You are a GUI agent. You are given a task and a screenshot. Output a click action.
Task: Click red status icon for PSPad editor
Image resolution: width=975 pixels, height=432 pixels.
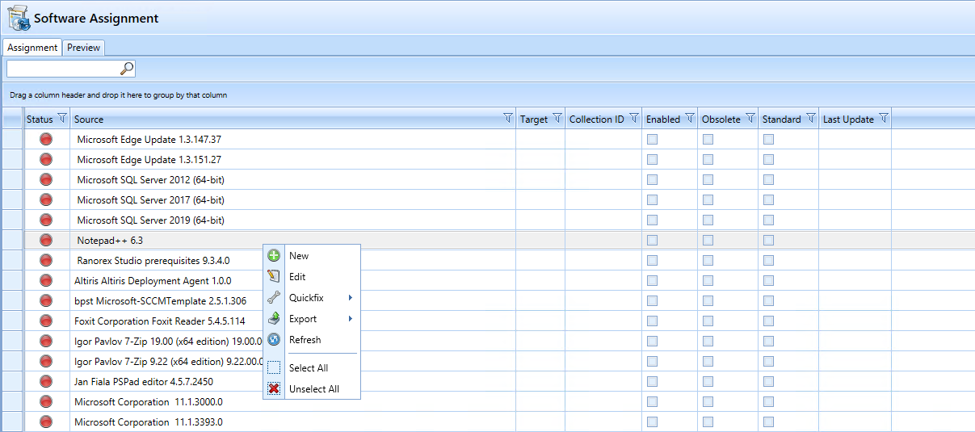click(x=46, y=381)
